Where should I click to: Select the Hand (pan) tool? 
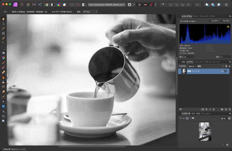point(3,19)
